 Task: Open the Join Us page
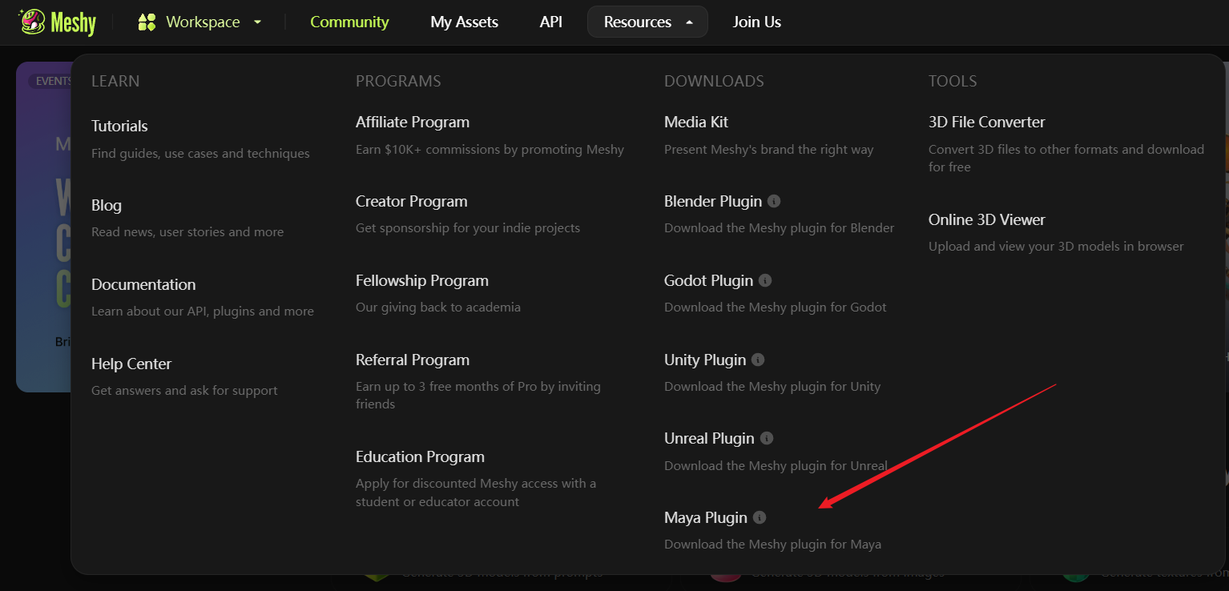pyautogui.click(x=756, y=22)
